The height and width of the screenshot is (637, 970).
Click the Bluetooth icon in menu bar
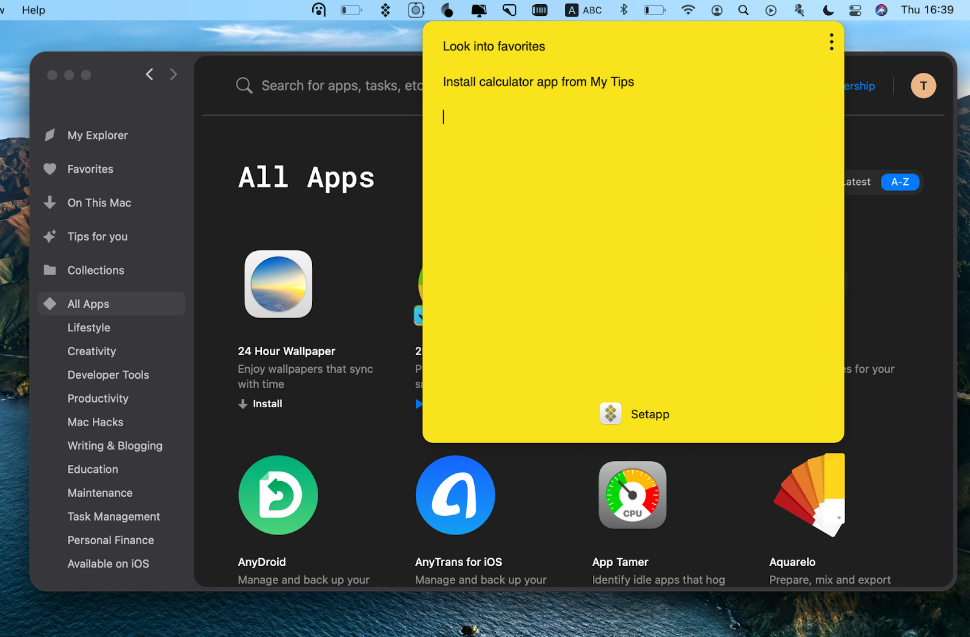(x=624, y=10)
